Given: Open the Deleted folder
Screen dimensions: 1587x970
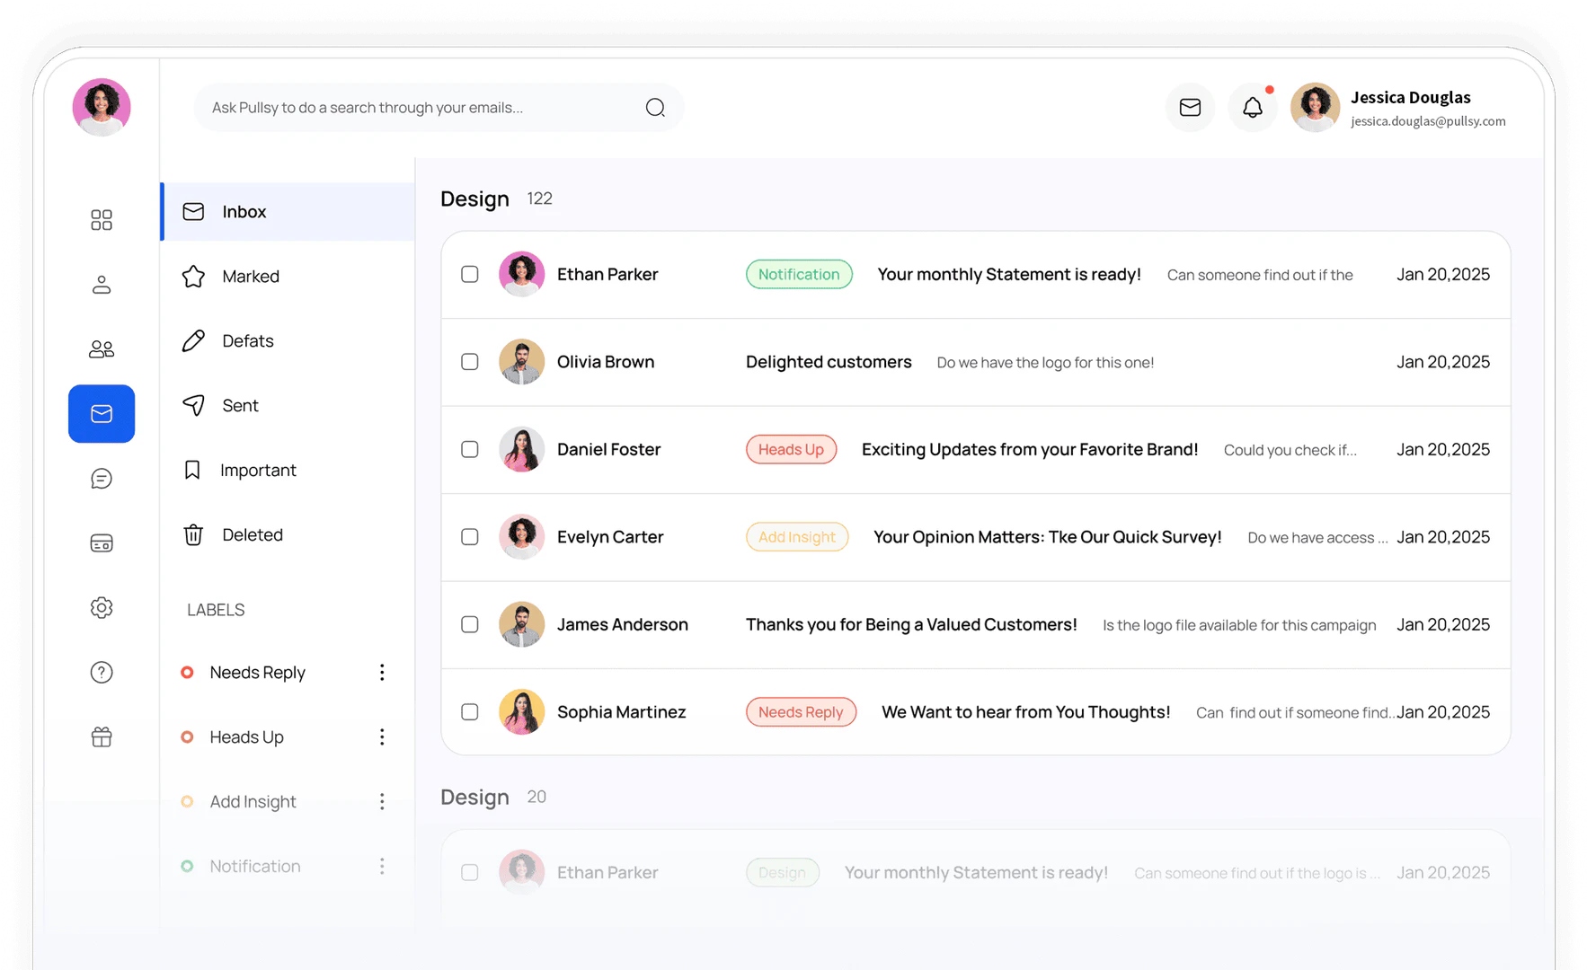Looking at the screenshot, I should [x=252, y=534].
